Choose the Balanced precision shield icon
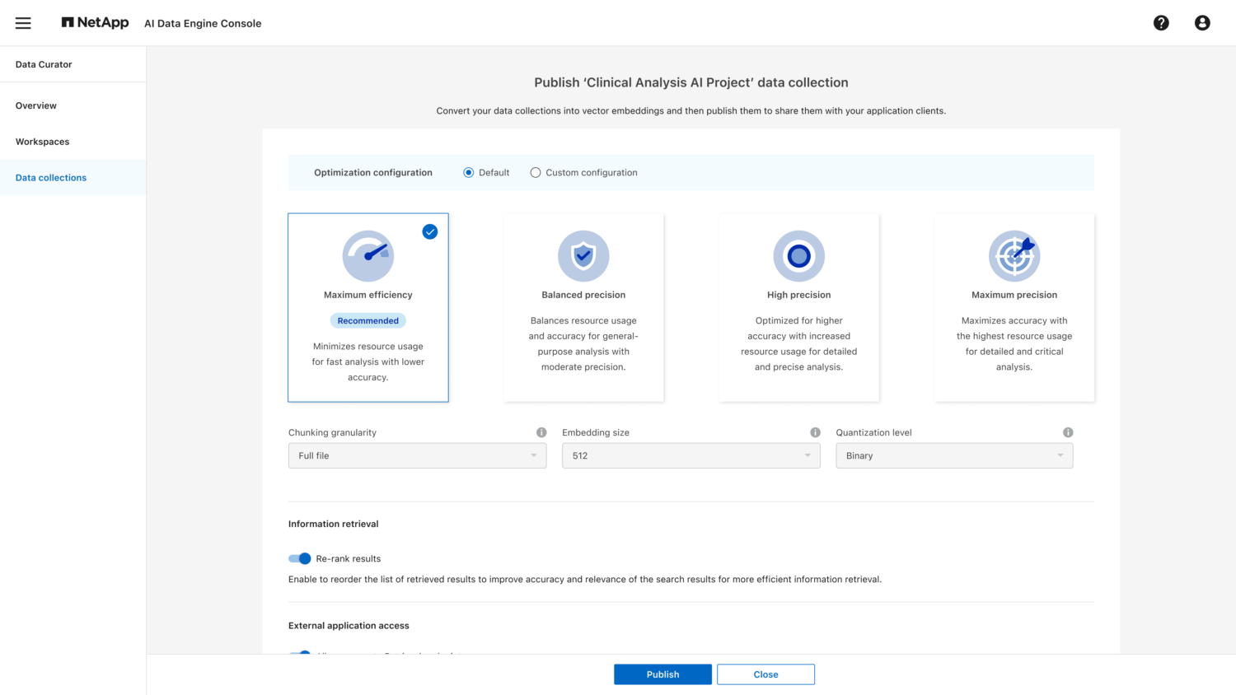Screen dimensions: 1236x695 [x=583, y=256]
